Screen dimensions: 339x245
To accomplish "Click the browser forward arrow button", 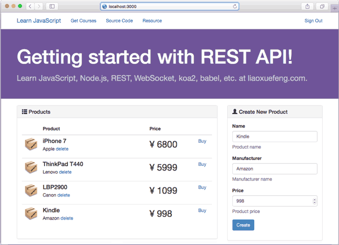I will coord(40,6).
